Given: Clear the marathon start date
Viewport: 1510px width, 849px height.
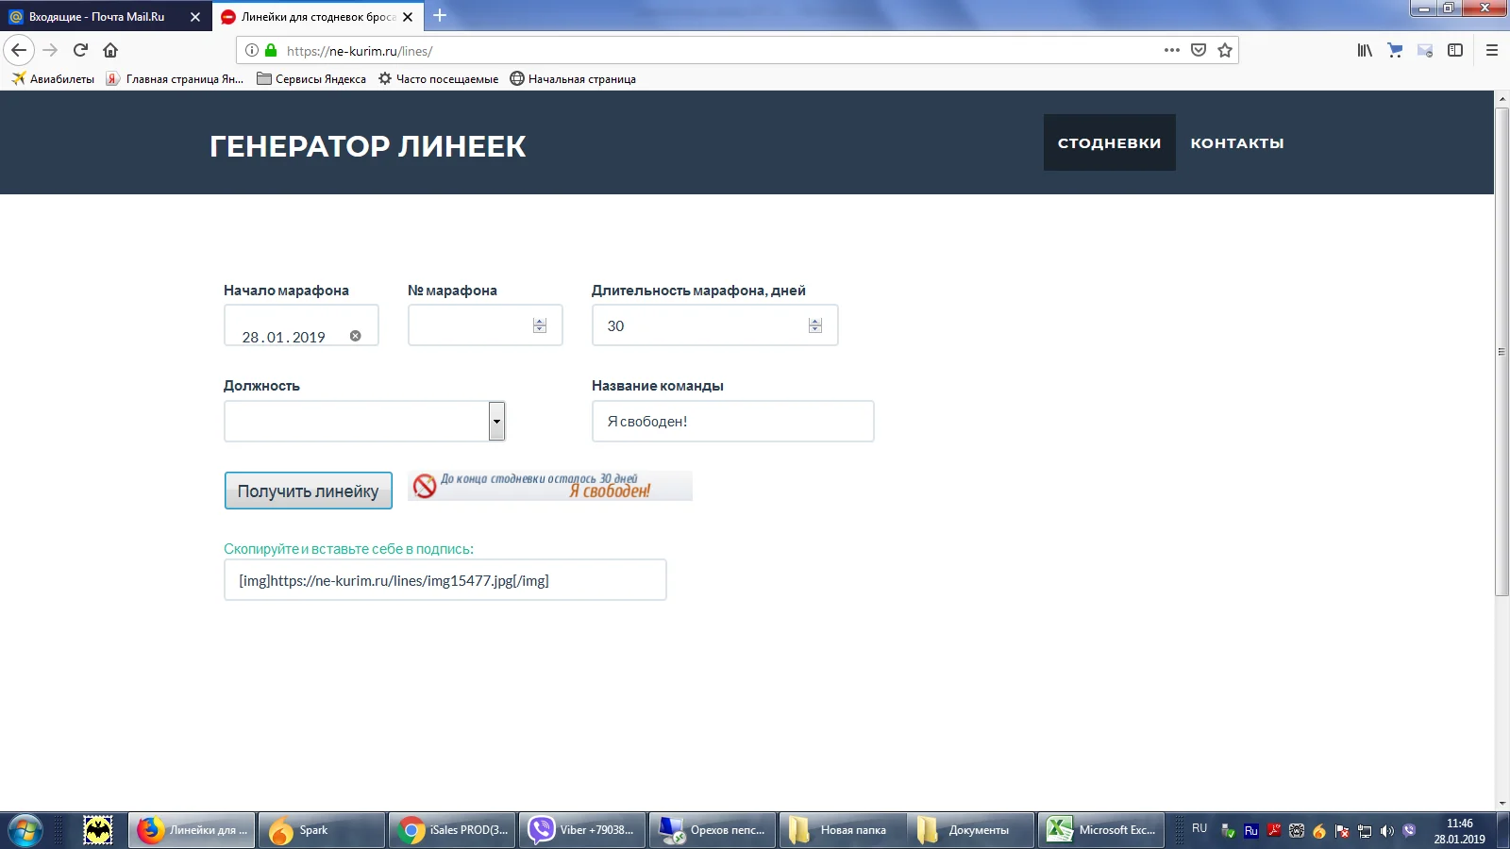Looking at the screenshot, I should (356, 336).
